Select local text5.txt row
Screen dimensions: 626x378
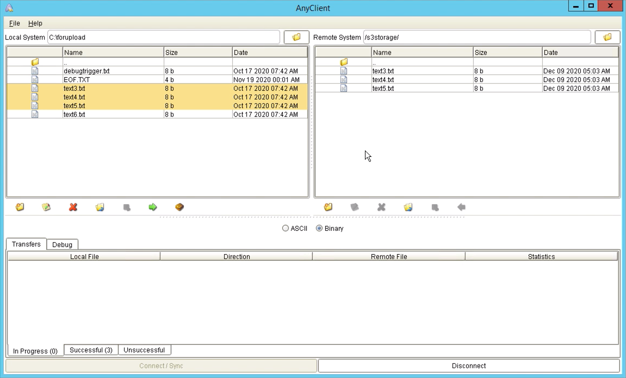[157, 106]
